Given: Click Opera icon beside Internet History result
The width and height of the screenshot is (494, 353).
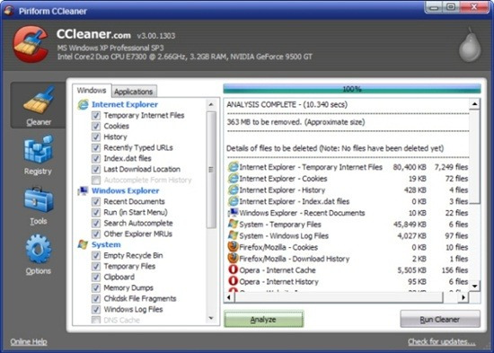Looking at the screenshot, I should 234,281.
